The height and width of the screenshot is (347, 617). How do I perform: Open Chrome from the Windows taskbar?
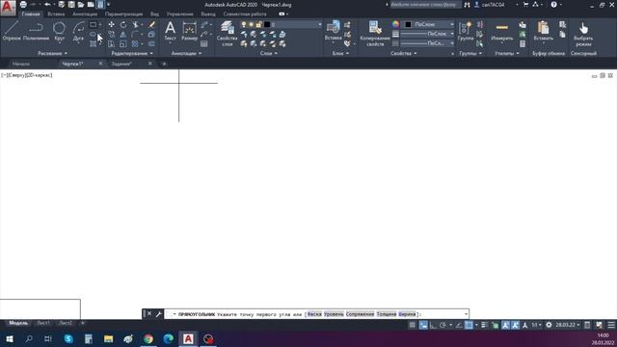(148, 338)
